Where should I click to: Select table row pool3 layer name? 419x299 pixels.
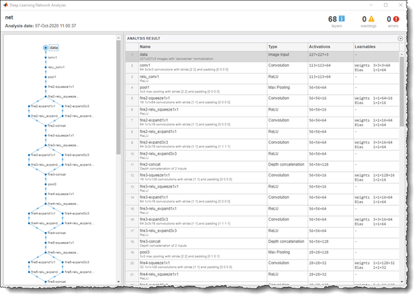click(144, 252)
